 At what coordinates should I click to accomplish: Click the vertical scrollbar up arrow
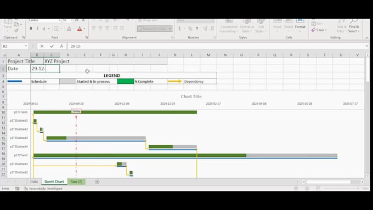coord(368,55)
